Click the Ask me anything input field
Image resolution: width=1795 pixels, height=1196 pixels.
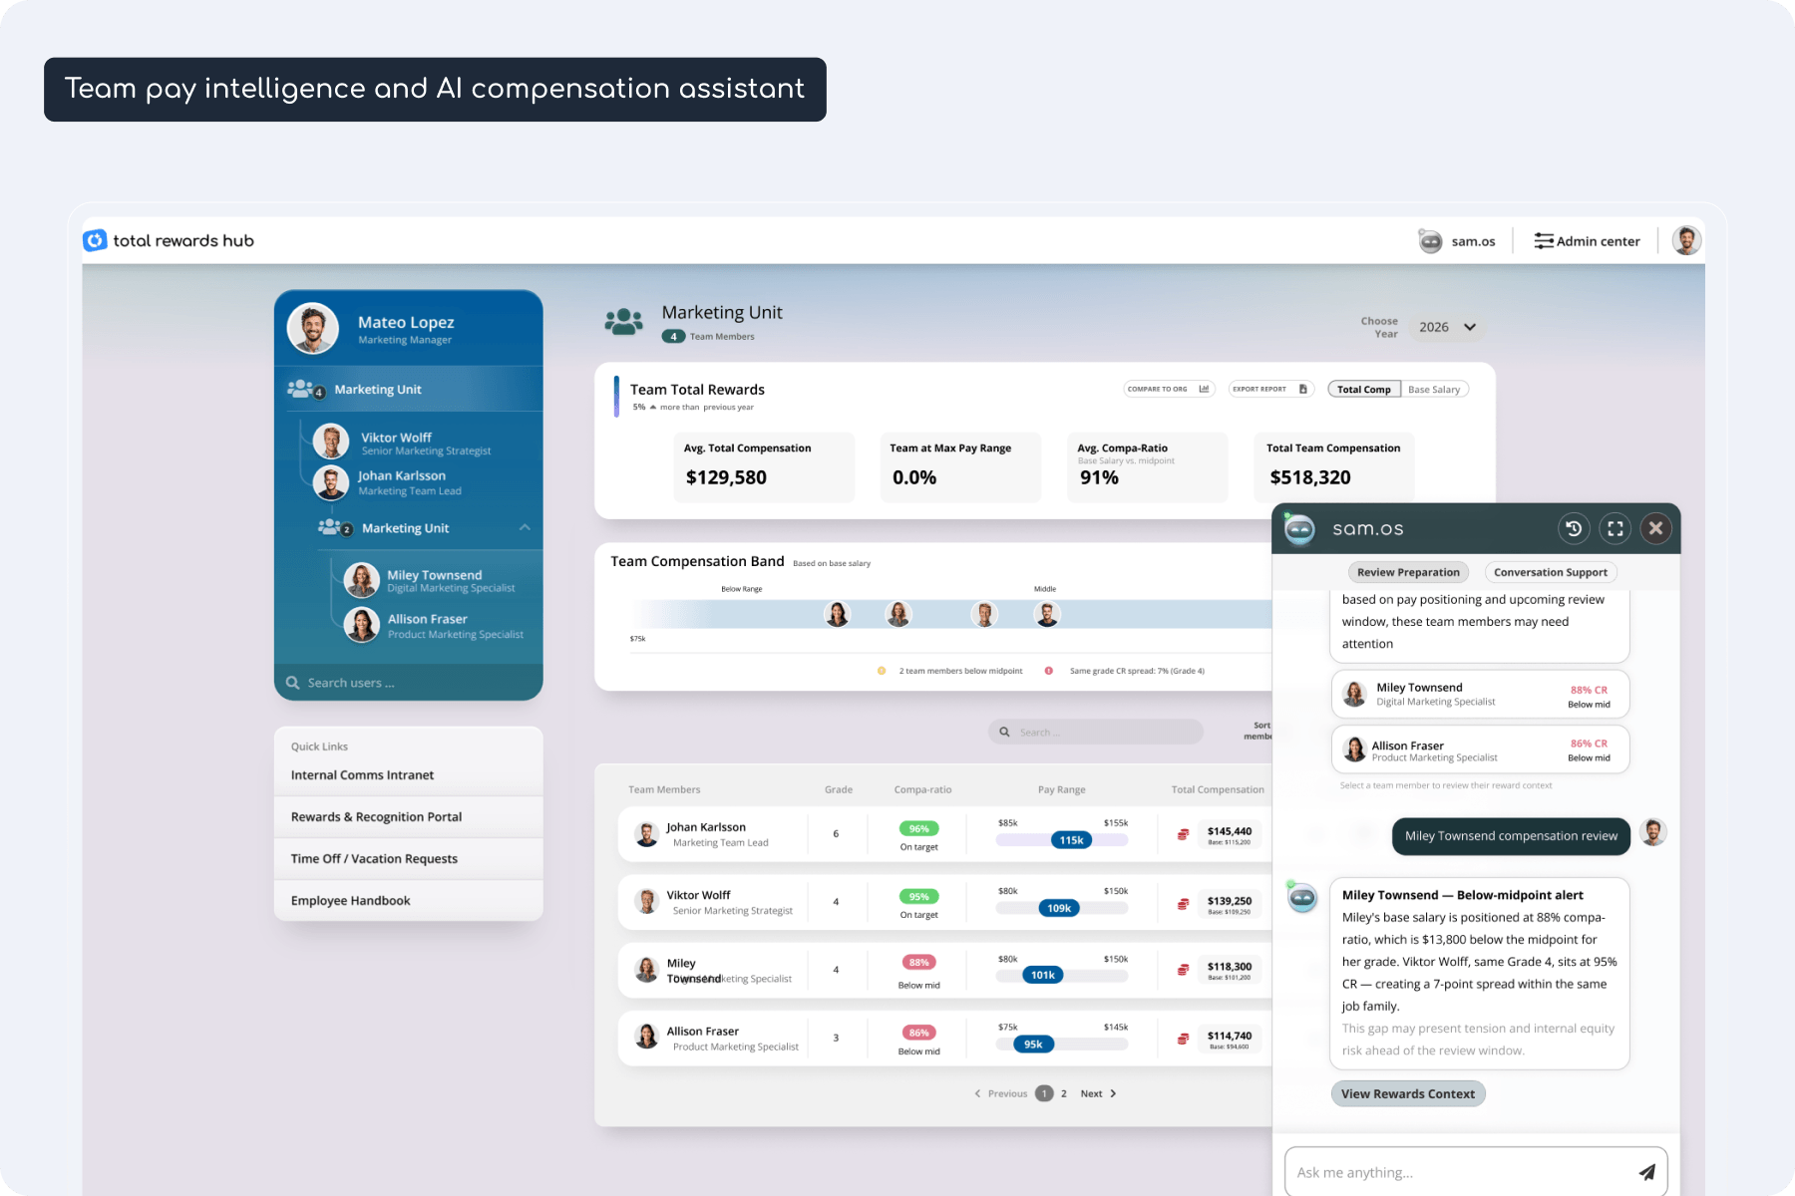1456,1172
